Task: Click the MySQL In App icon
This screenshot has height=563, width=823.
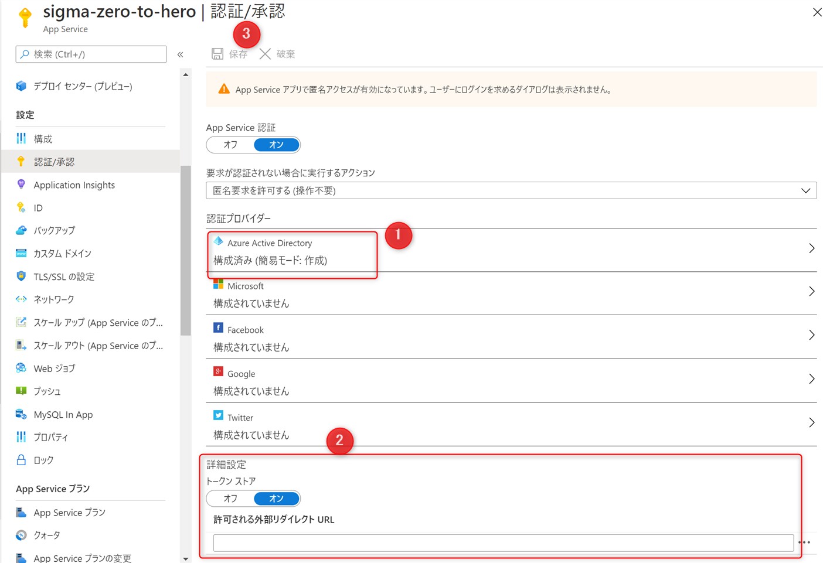Action: [x=21, y=414]
